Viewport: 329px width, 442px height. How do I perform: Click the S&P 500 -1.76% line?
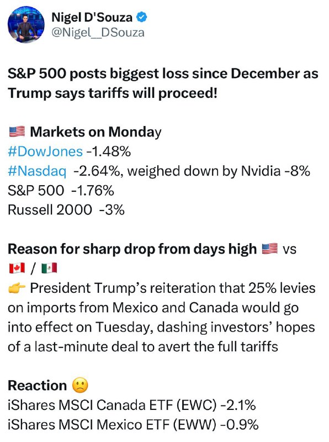(x=61, y=191)
